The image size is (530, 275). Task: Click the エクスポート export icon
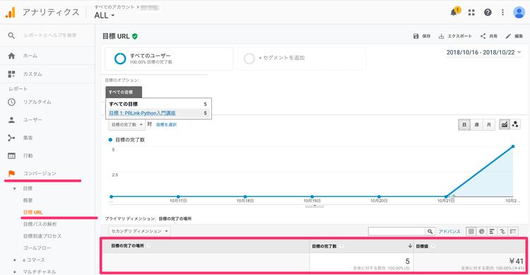coord(441,36)
